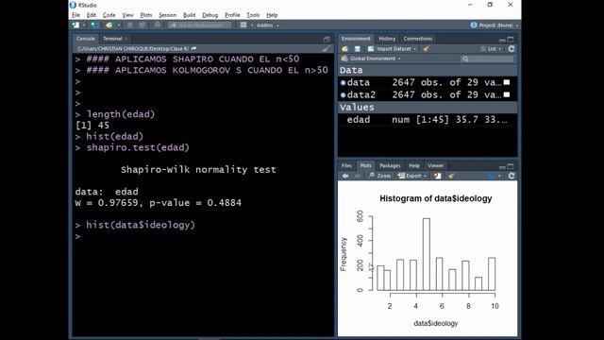Switch to the Console tab
Viewport: 604px width, 340px height.
click(x=86, y=39)
